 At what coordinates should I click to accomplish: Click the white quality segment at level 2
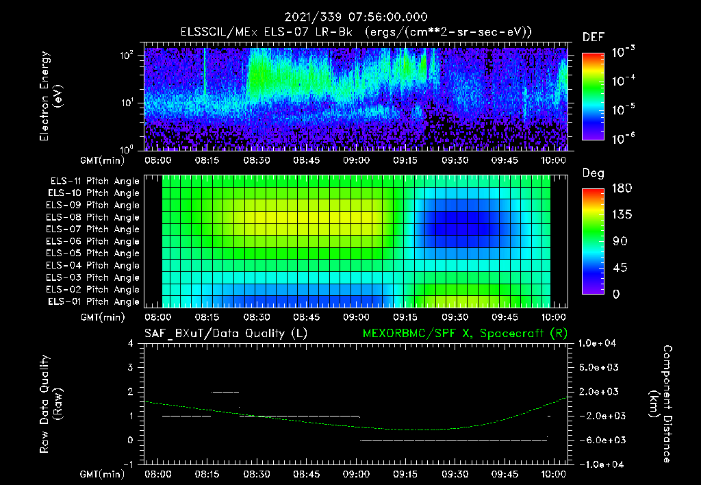tap(225, 392)
